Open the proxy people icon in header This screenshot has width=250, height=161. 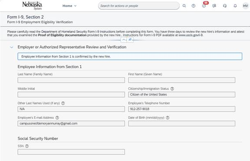214,6
